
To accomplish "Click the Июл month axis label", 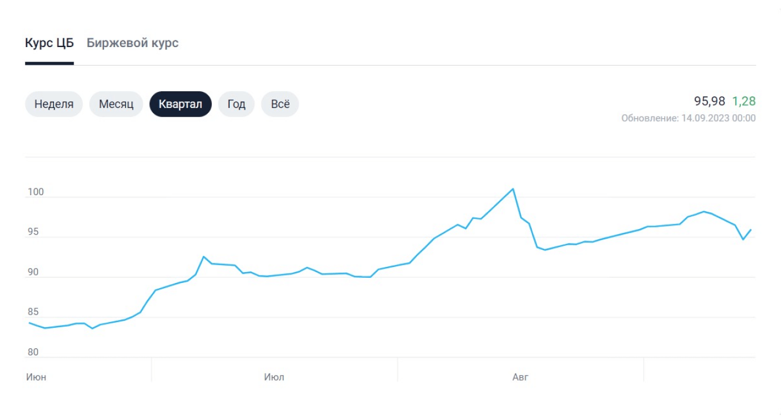I will (x=274, y=377).
